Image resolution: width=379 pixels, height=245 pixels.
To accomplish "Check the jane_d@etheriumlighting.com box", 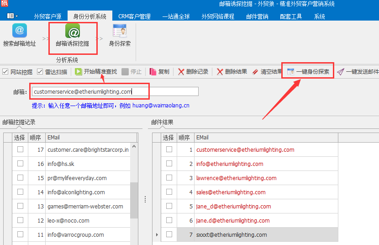I will (x=169, y=206).
